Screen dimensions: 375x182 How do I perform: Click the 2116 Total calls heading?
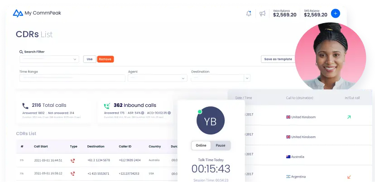coord(49,105)
